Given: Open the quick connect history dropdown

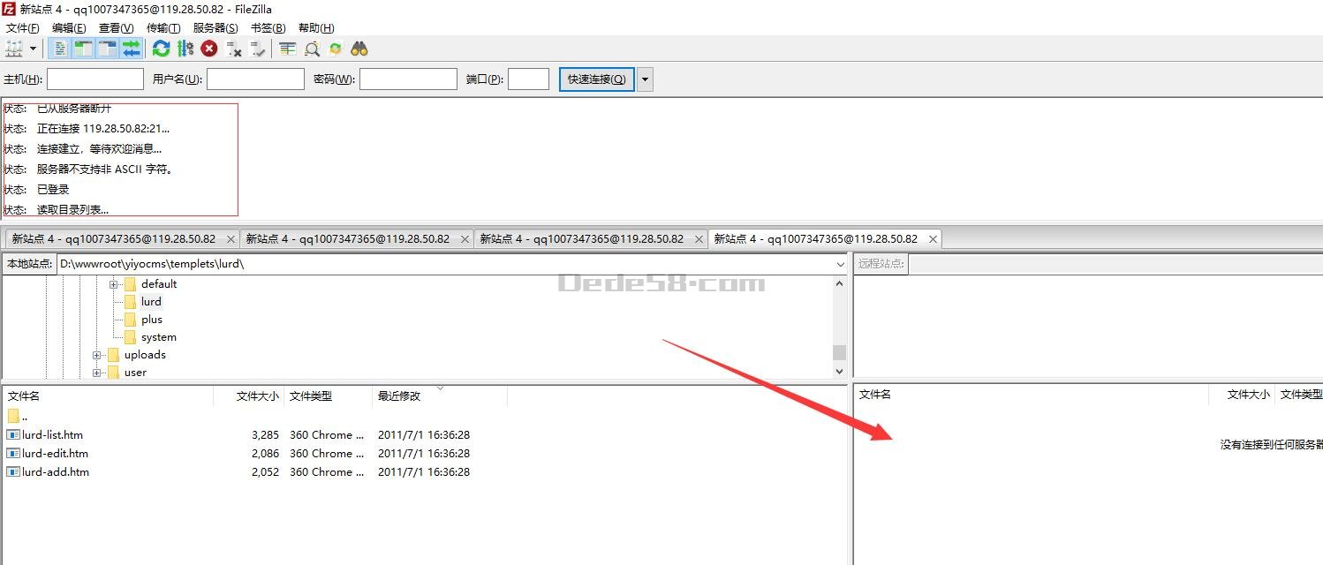Looking at the screenshot, I should pyautogui.click(x=645, y=79).
